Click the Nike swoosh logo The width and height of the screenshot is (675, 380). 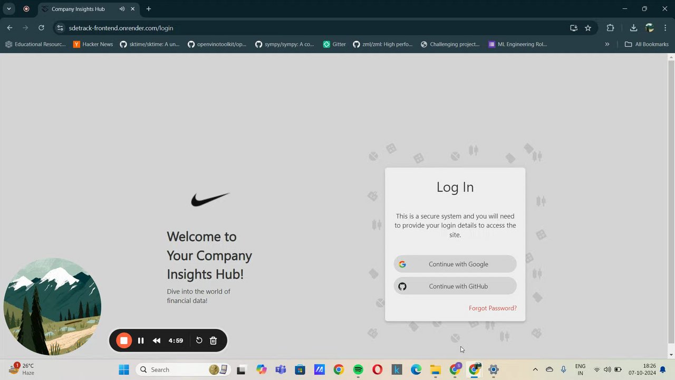[210, 199]
